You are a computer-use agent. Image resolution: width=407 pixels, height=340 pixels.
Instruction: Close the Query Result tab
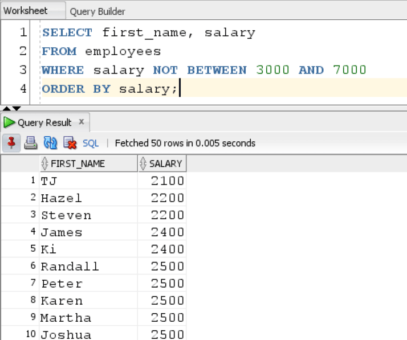(x=82, y=122)
